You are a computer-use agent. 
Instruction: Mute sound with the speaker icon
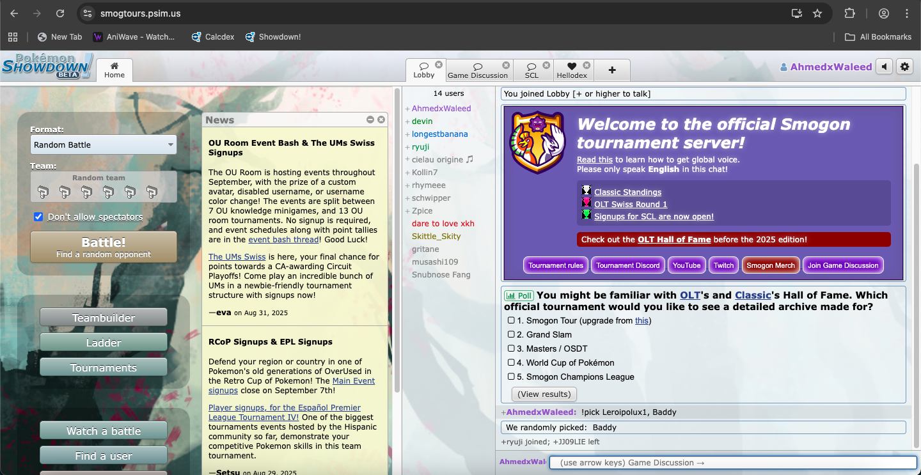[885, 66]
